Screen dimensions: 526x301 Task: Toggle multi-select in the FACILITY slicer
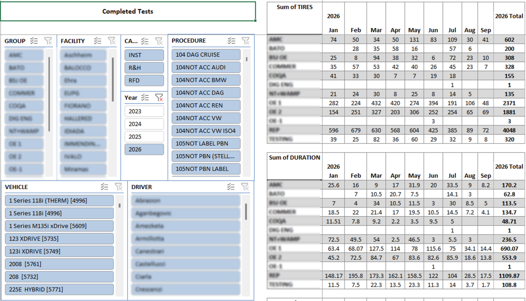pos(98,41)
